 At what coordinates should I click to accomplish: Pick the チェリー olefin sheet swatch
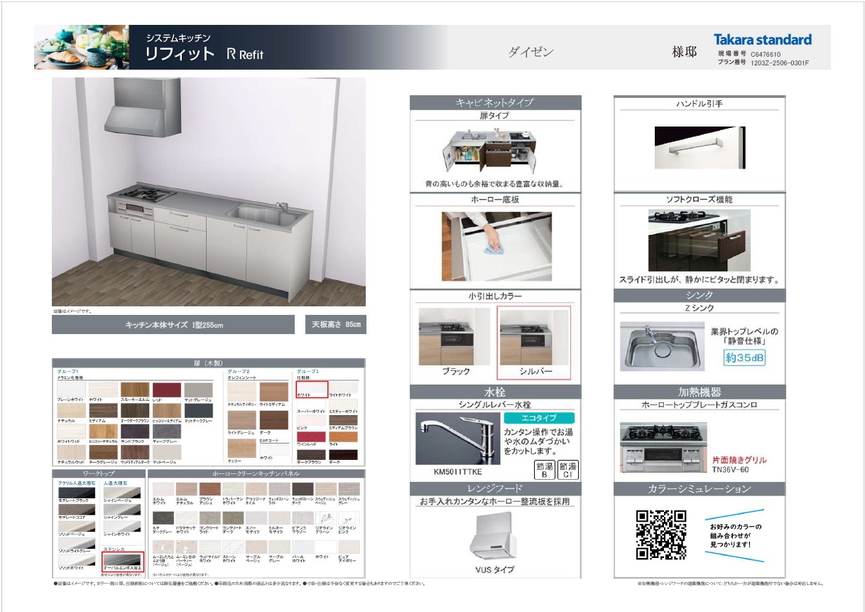(241, 449)
